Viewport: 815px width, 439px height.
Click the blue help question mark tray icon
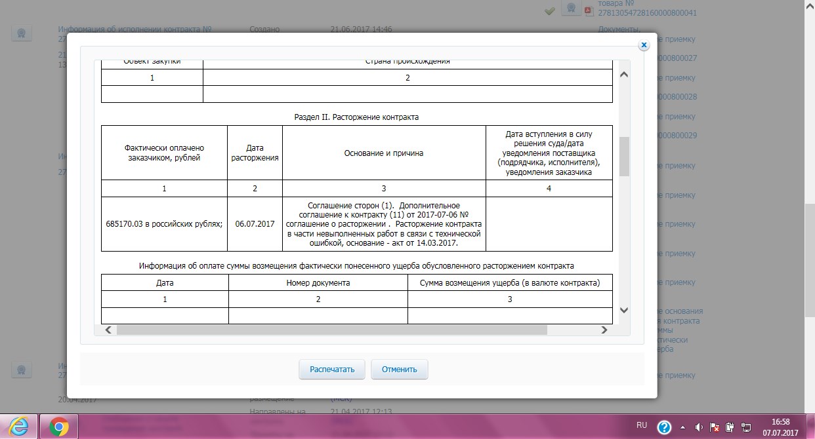click(664, 427)
